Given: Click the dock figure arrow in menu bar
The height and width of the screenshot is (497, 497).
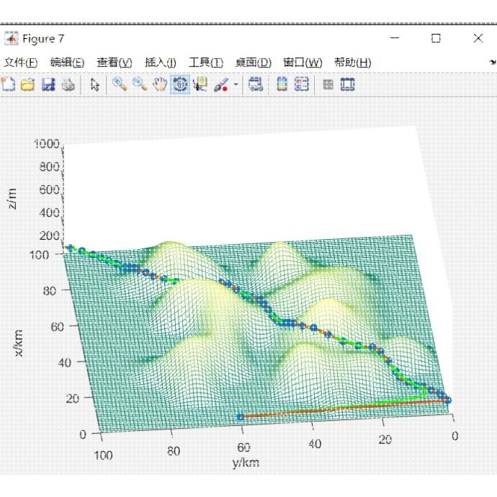Looking at the screenshot, I should 493,62.
